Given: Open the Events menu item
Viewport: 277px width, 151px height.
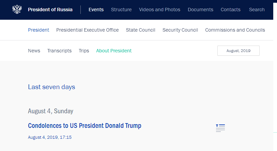Looking at the screenshot, I should [96, 10].
